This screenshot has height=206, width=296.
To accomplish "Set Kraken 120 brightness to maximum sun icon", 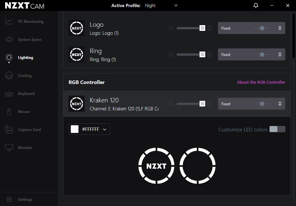I will coord(210,104).
